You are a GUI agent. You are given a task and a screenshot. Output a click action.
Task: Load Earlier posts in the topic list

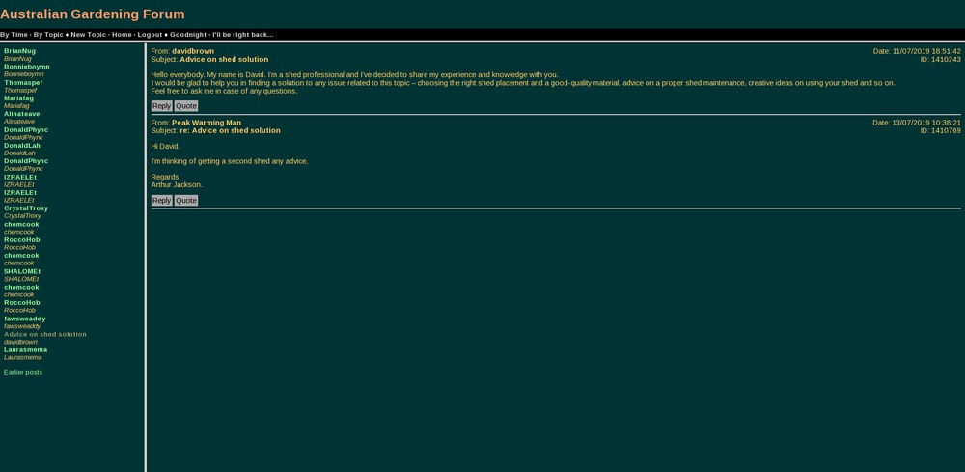pyautogui.click(x=23, y=372)
